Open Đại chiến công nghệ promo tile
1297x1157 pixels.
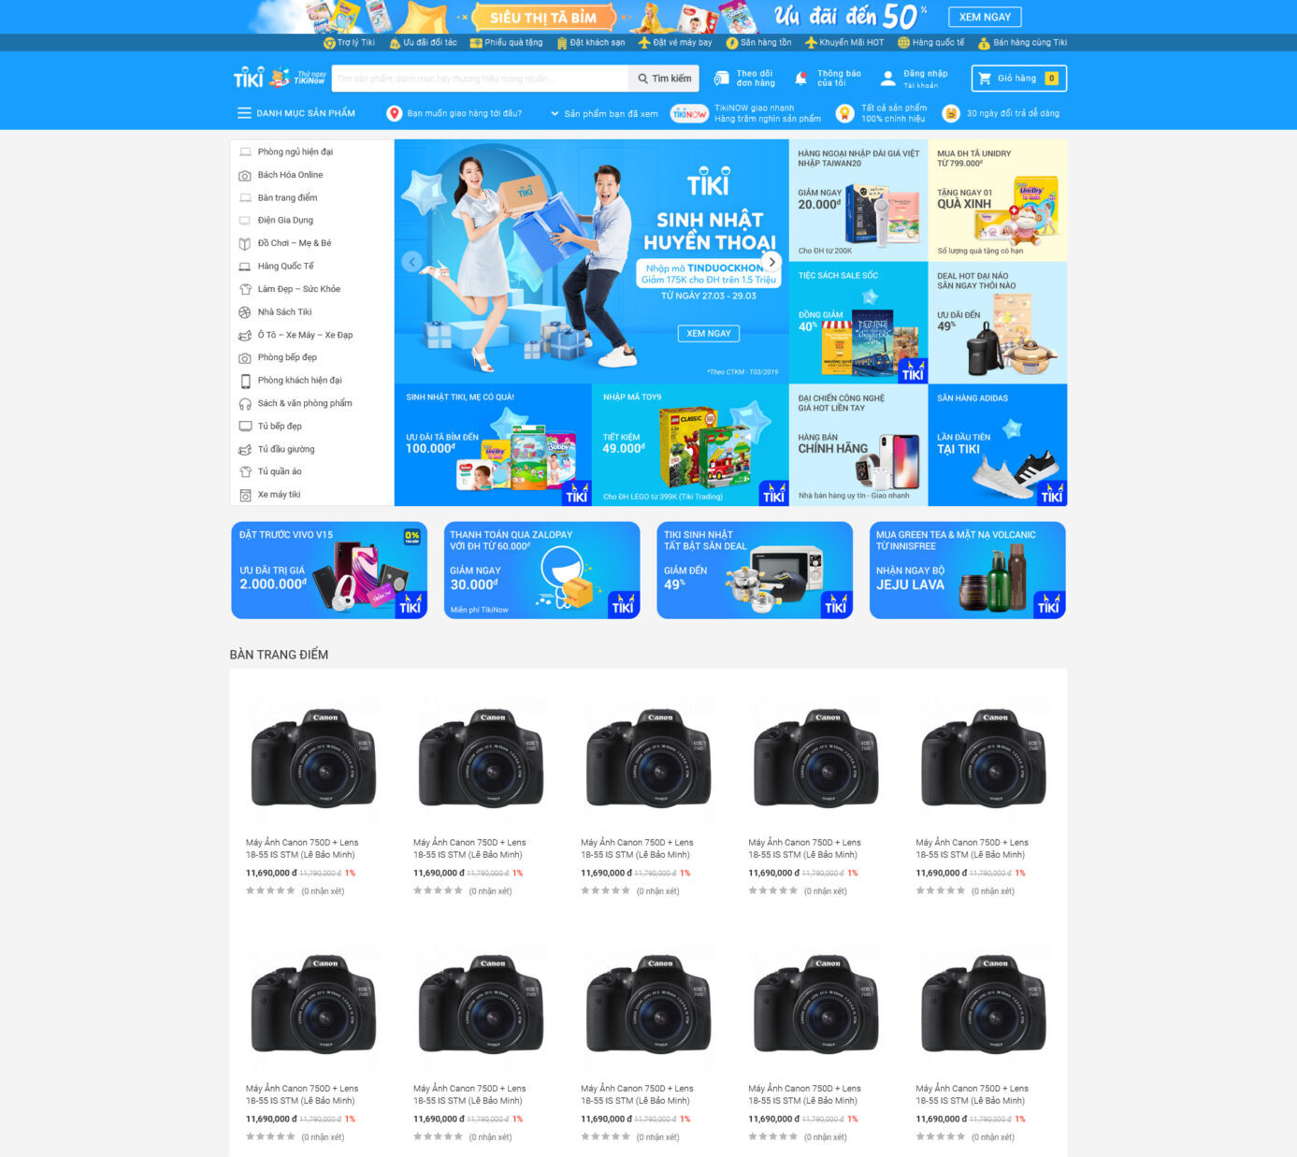[x=858, y=445]
